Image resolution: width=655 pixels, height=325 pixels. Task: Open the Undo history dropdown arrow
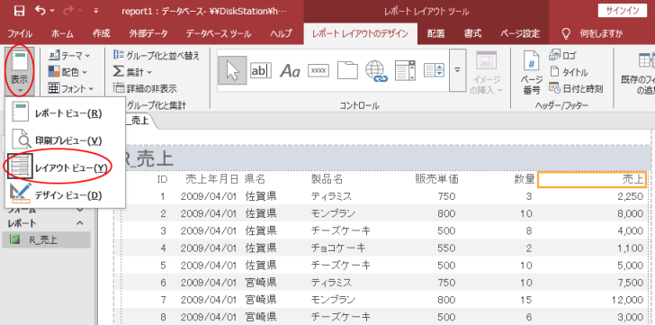[52, 12]
